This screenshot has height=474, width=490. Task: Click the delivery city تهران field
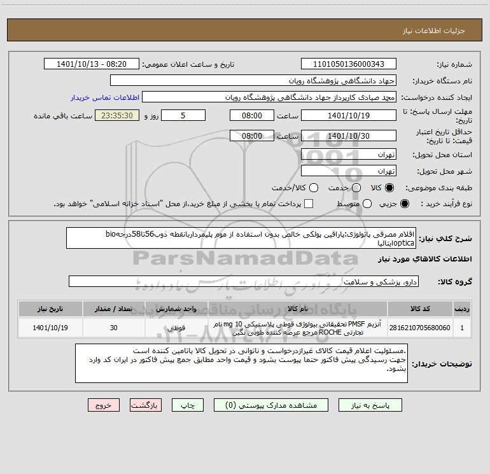point(349,171)
